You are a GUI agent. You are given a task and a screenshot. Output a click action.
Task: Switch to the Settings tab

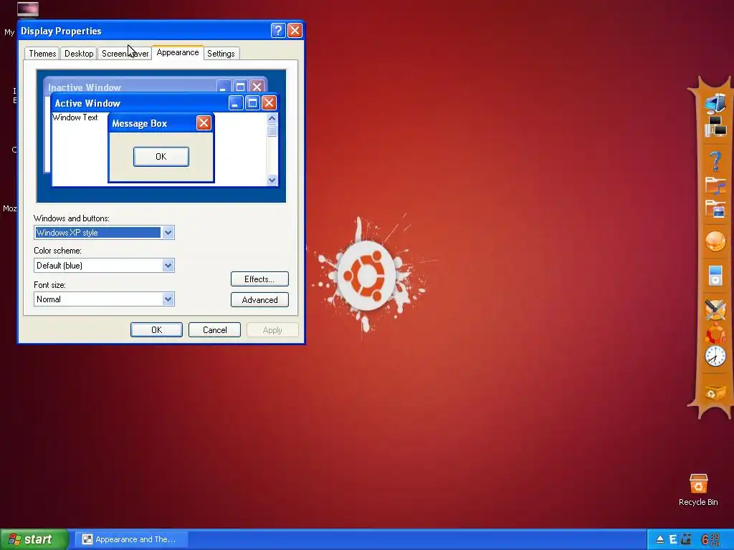[x=221, y=53]
